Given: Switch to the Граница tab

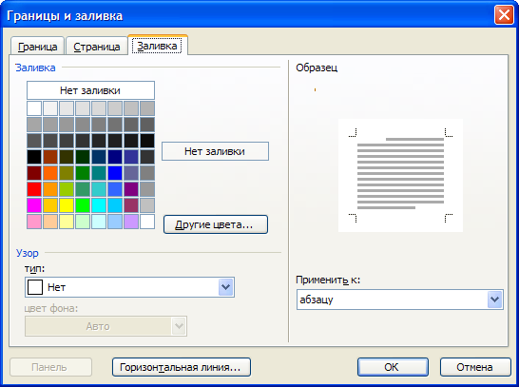Looking at the screenshot, I should (x=37, y=47).
